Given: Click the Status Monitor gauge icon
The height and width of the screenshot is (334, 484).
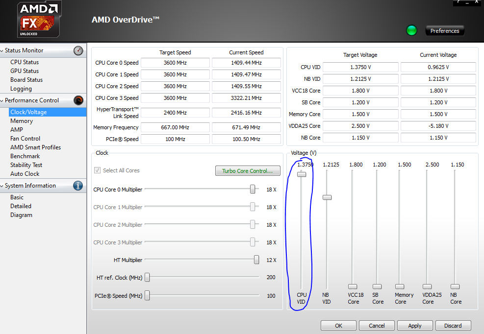Looking at the screenshot, I should pos(78,50).
